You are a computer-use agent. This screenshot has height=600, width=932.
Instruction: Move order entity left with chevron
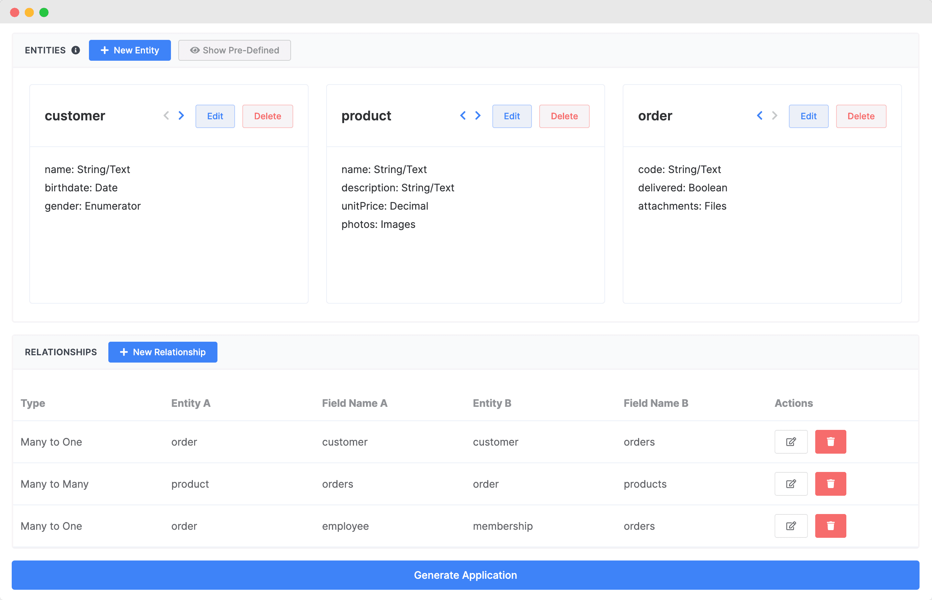click(x=759, y=116)
